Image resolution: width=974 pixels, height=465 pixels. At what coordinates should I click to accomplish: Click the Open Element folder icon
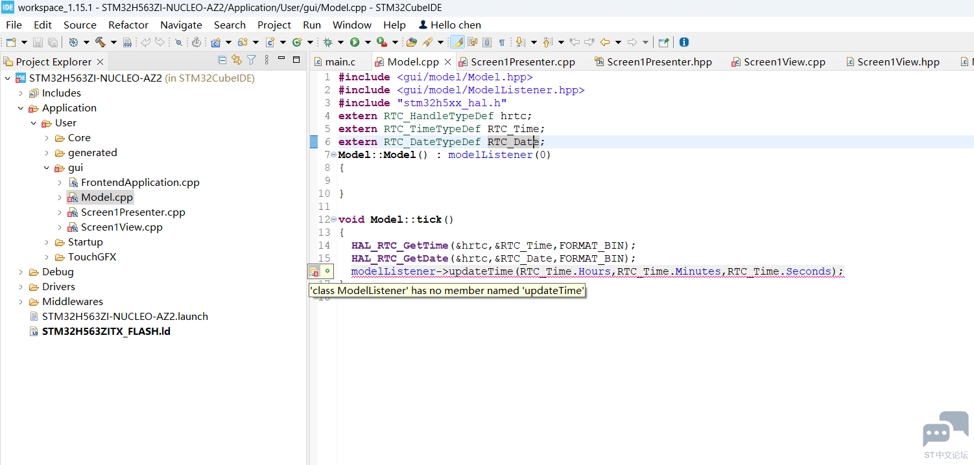pos(412,42)
